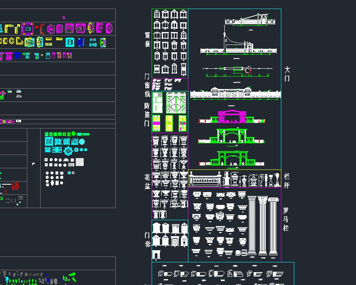Select the red symbol cluster in left panel

coord(16,186)
